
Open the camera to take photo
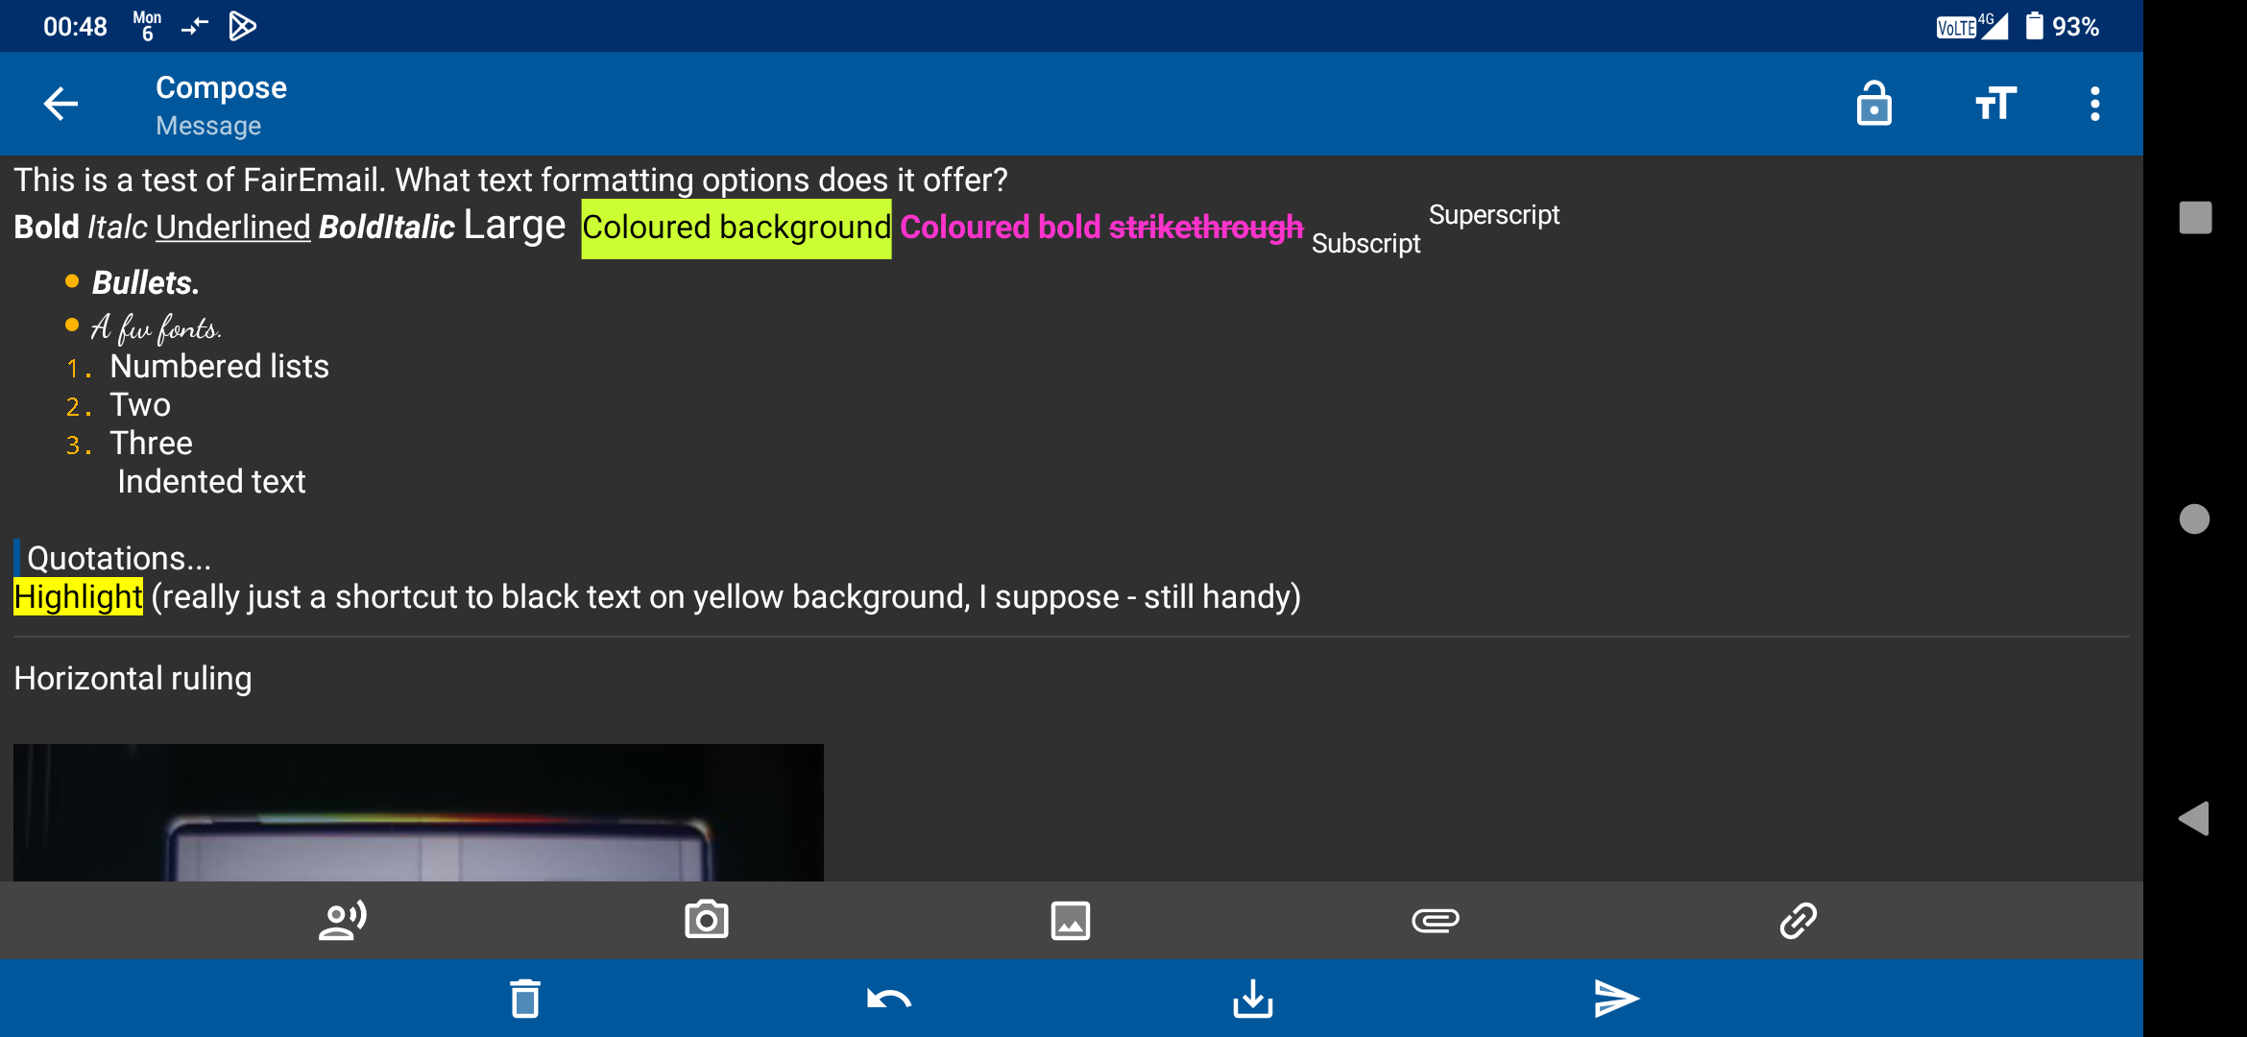706,920
